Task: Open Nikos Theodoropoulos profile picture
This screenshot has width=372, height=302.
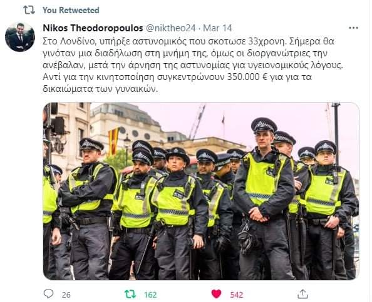Action: [x=20, y=37]
